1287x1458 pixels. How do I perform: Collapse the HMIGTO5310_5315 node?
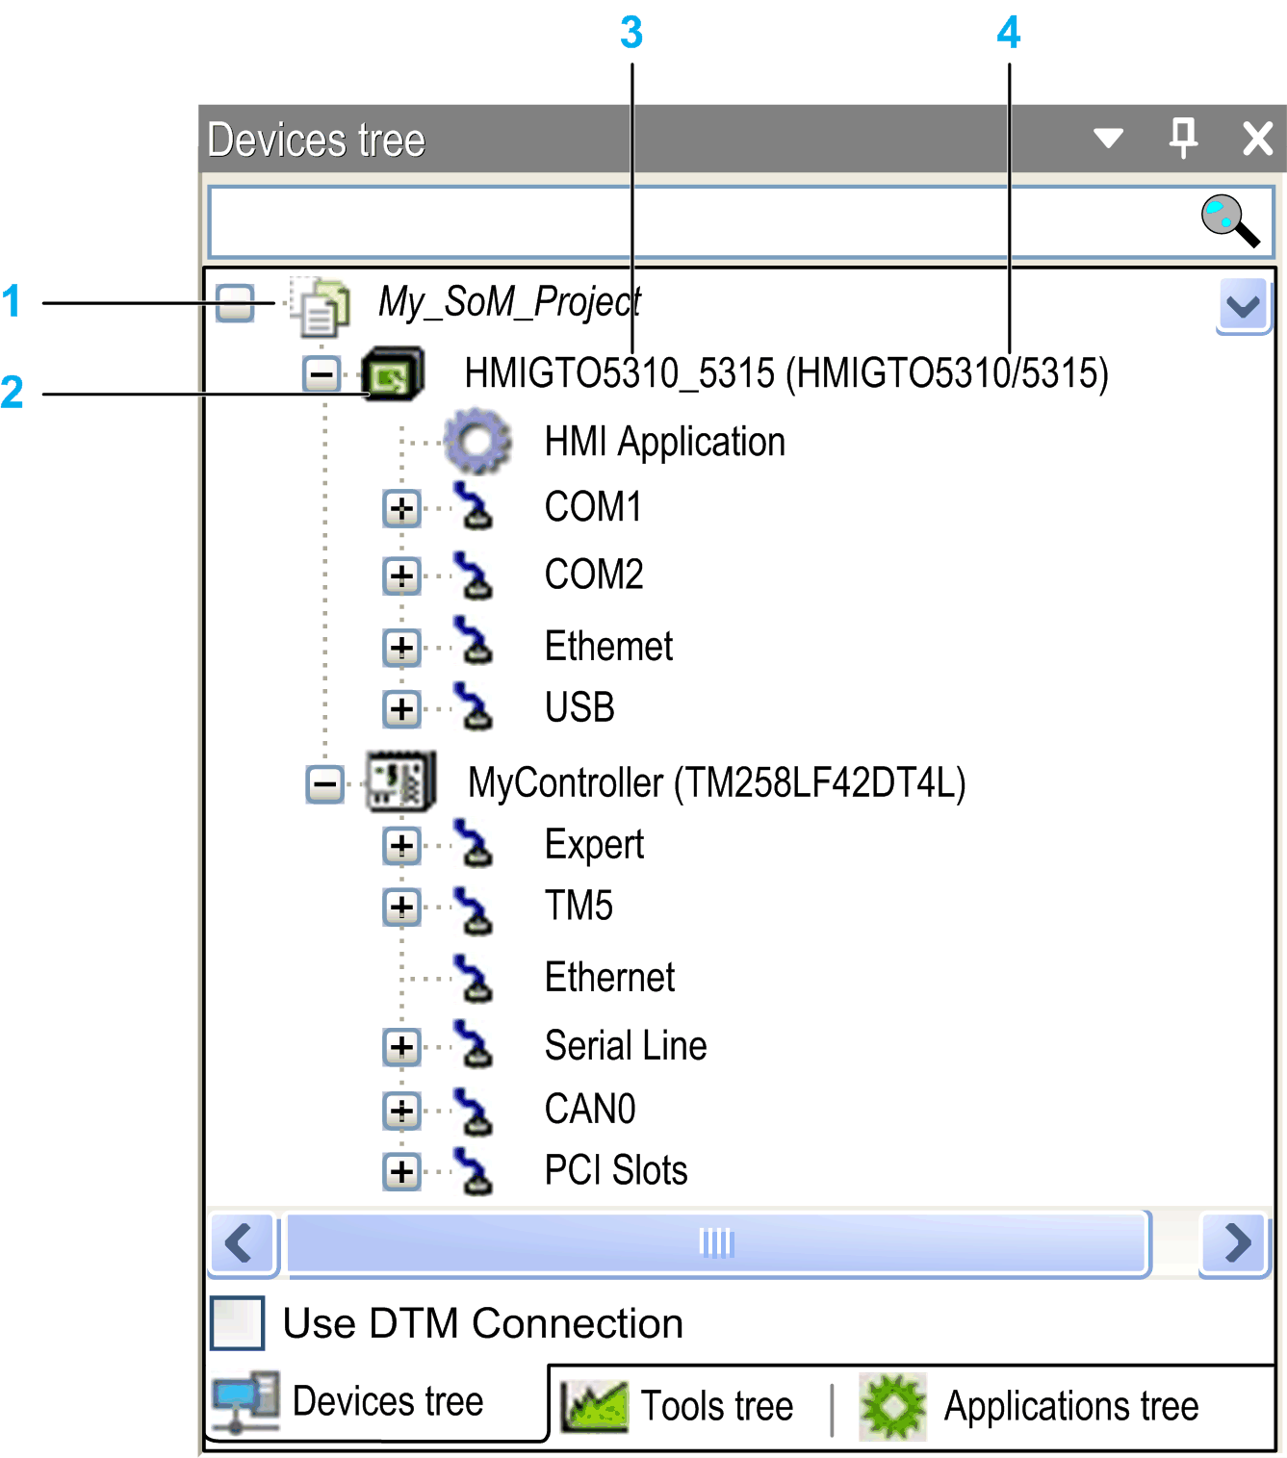[322, 374]
